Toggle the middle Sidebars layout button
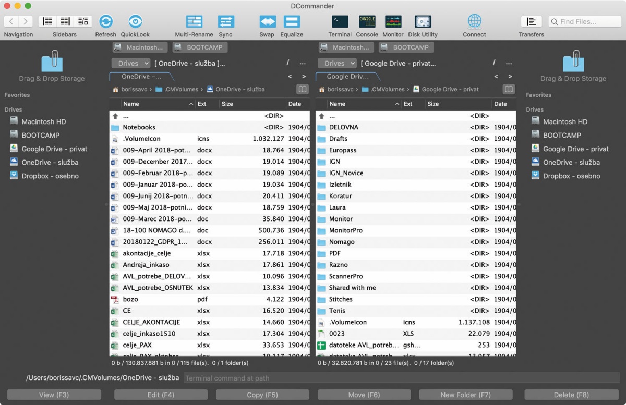The height and width of the screenshot is (405, 626). point(65,21)
